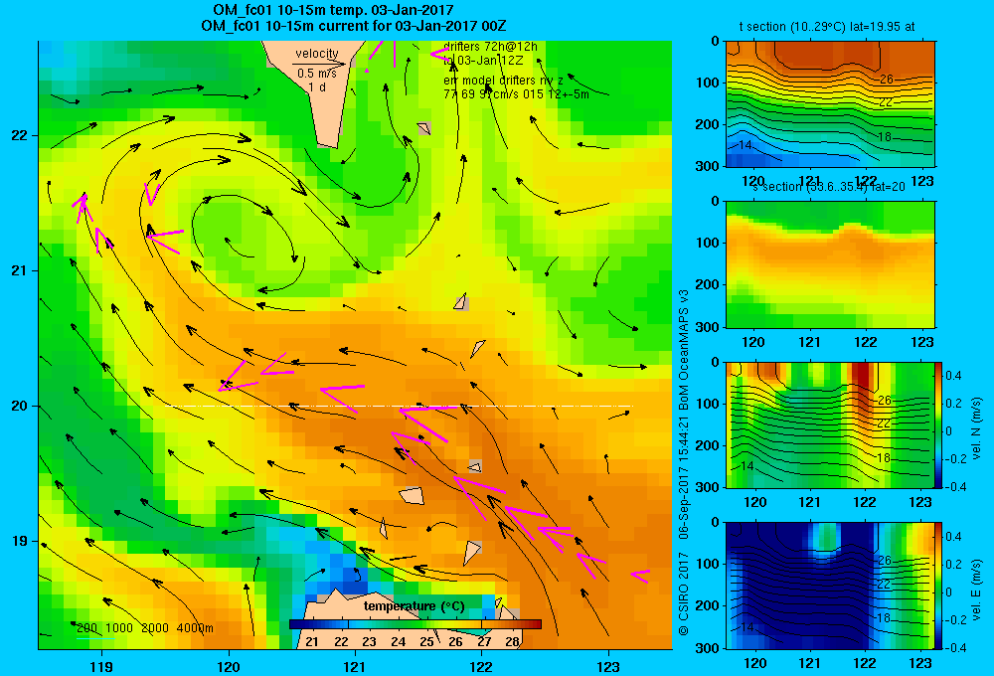
Task: Click longitude label '123' below the main map
Action: (608, 666)
